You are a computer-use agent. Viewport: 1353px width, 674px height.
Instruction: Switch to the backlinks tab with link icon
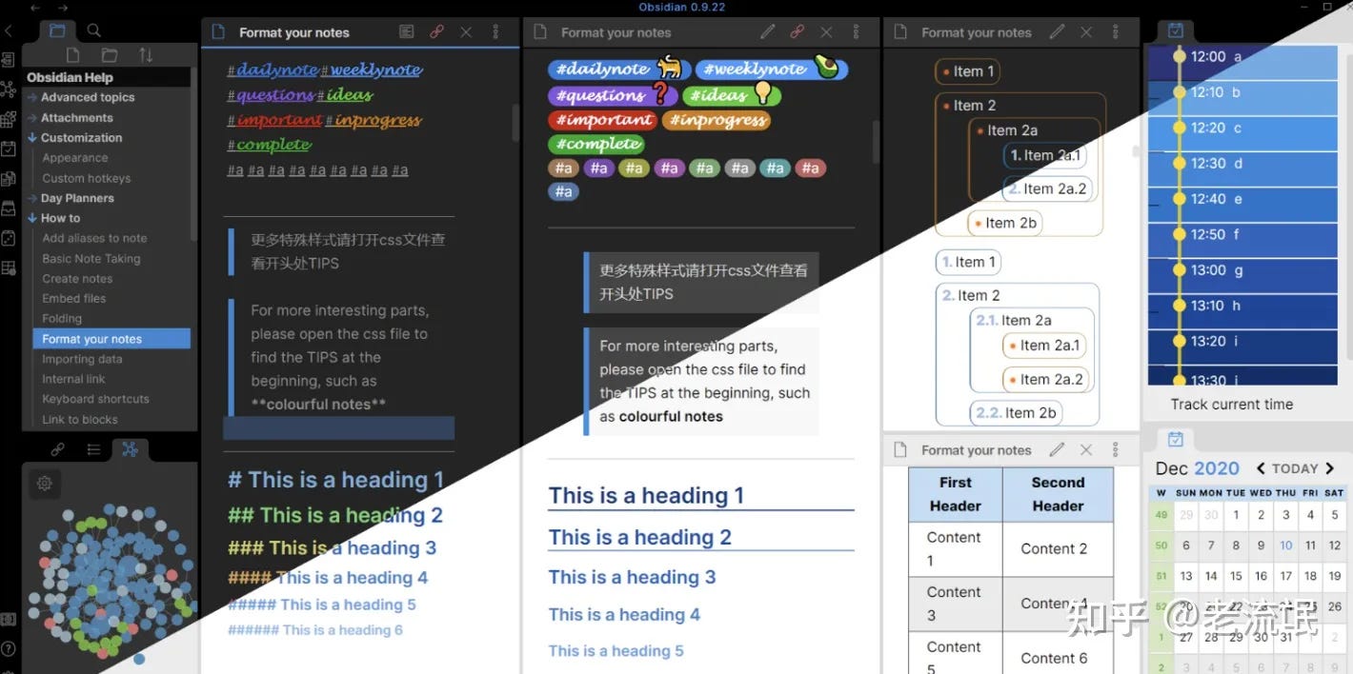click(x=58, y=449)
